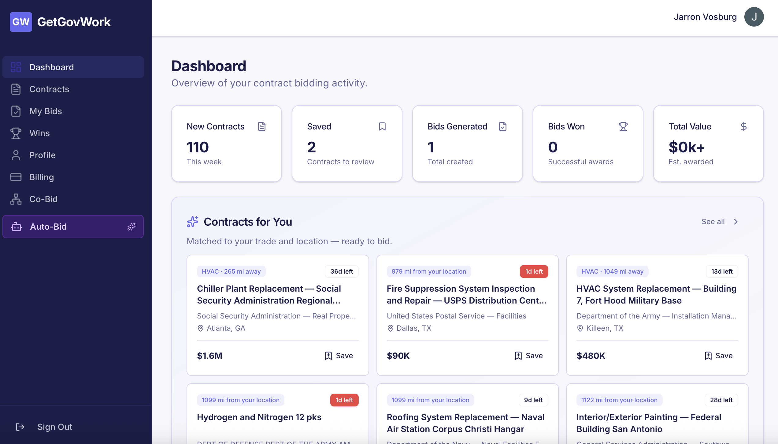778x444 pixels.
Task: Click the GetGovWork brand name
Action: (x=74, y=22)
